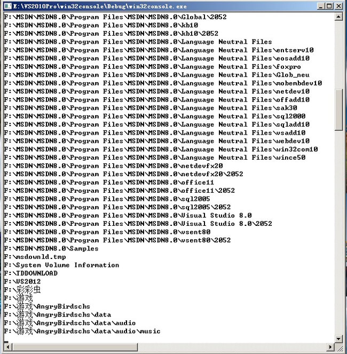Click the vertical scroll track below the thumb
Image resolution: width=347 pixels, height=354 pixels.
(338, 233)
